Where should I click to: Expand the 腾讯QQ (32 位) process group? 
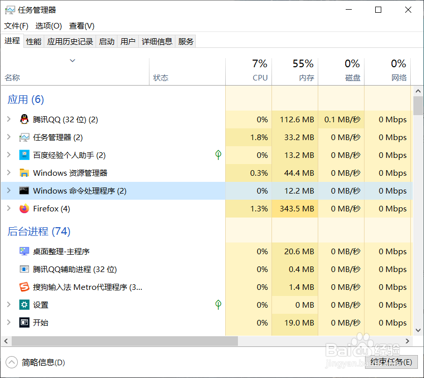(9, 119)
